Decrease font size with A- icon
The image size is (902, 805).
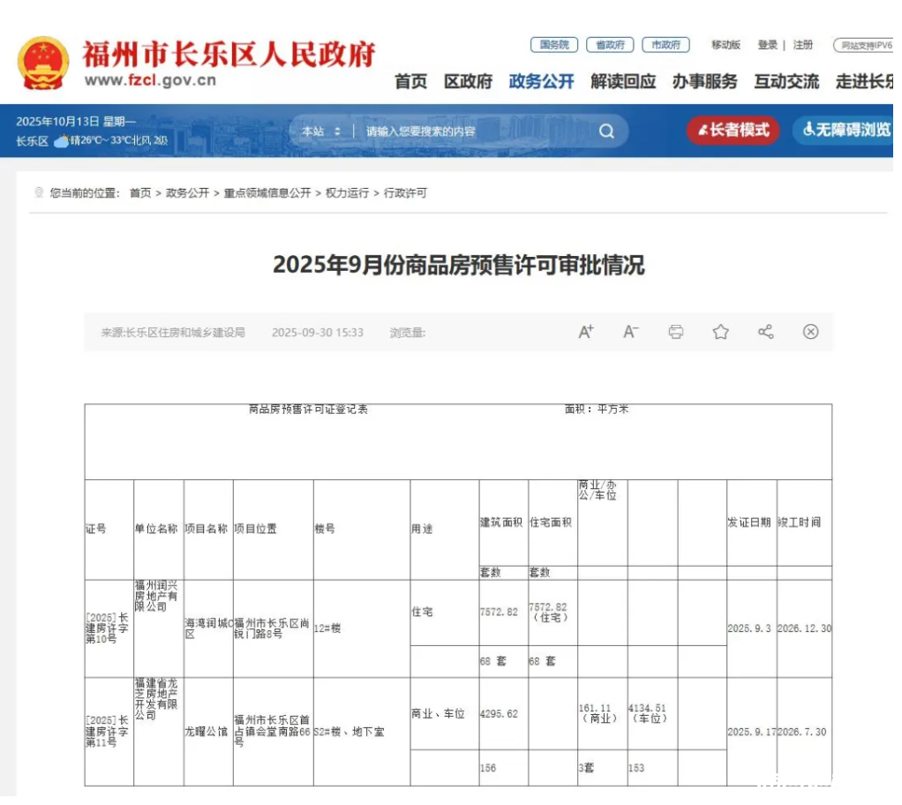point(630,332)
